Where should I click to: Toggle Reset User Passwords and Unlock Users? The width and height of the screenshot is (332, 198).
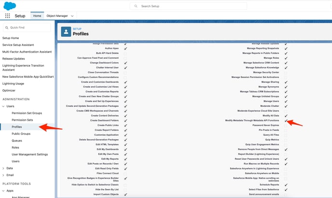click(x=286, y=159)
